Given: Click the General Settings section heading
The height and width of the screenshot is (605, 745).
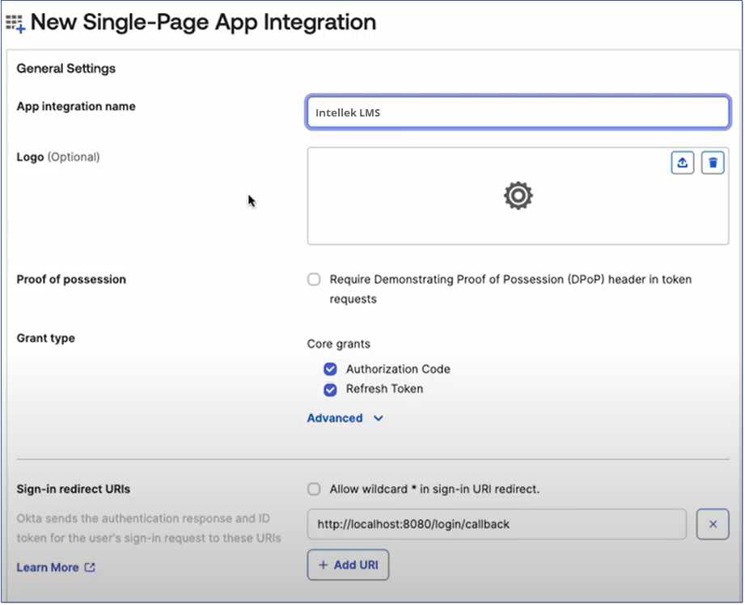Looking at the screenshot, I should (x=66, y=69).
